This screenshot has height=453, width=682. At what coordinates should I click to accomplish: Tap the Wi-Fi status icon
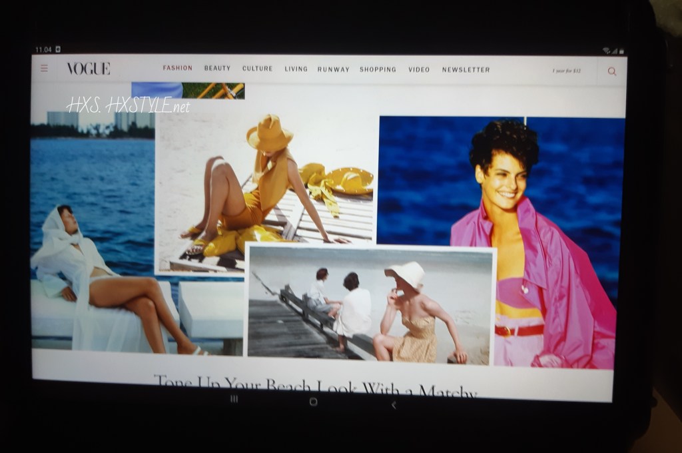(x=607, y=51)
